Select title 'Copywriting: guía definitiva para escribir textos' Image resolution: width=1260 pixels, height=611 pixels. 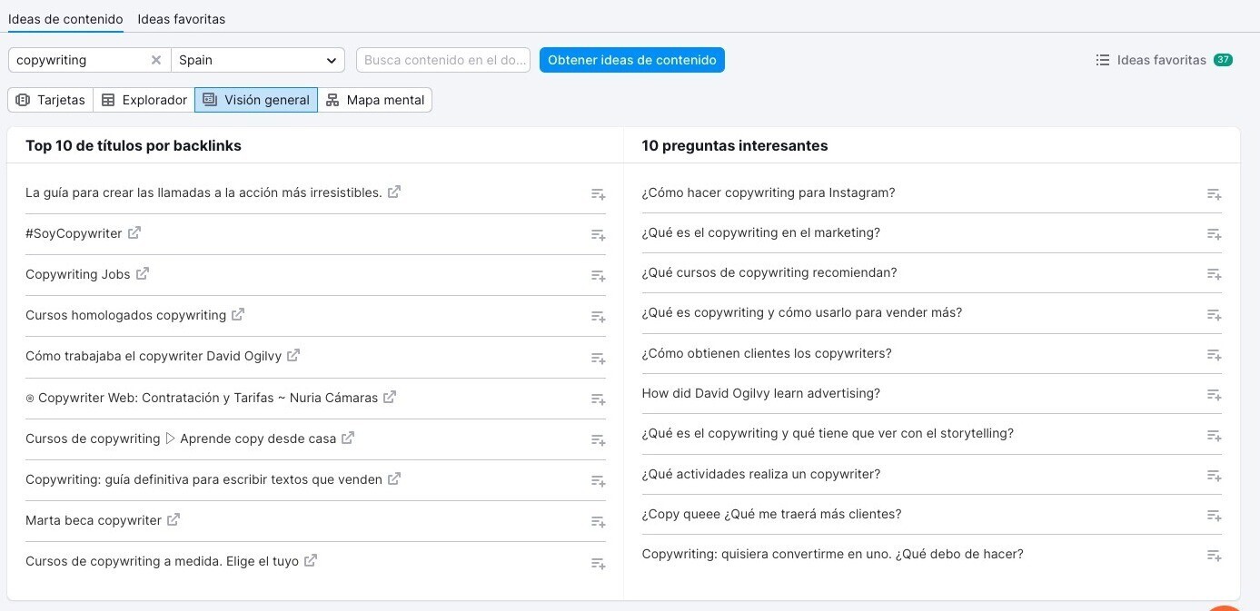203,479
